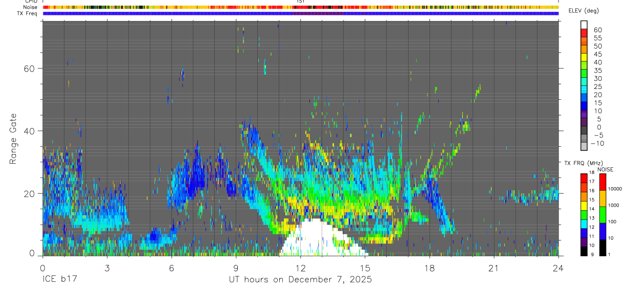This screenshot has width=628, height=290.
Task: Click the "14" label on the TX FRQ scale
Action: point(592,209)
